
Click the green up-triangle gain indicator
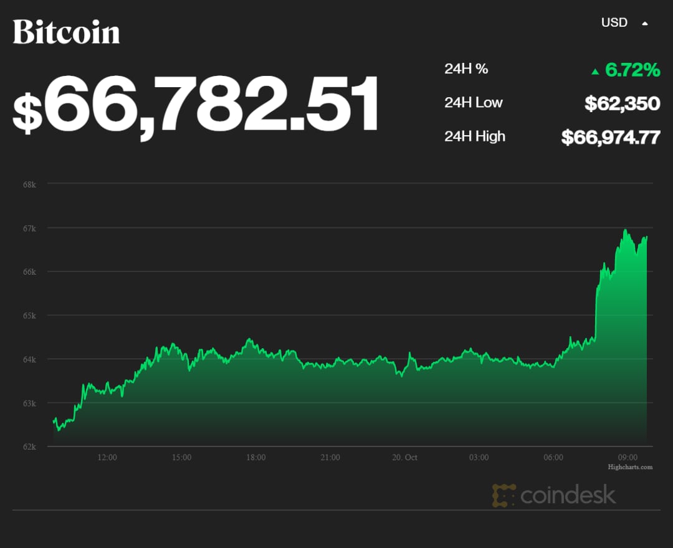[595, 72]
